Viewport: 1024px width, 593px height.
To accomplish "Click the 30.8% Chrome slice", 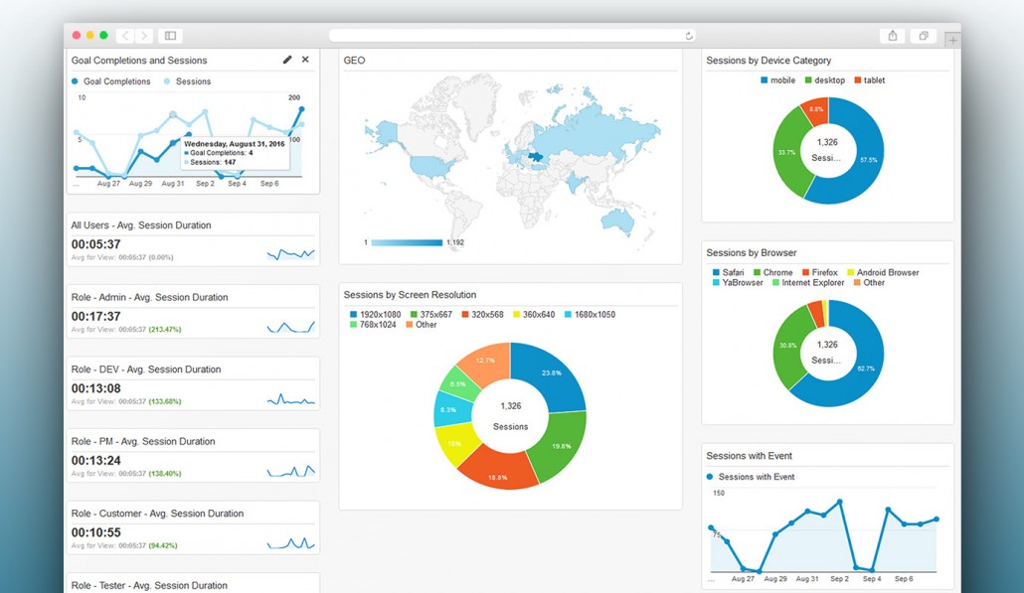I will pos(788,346).
